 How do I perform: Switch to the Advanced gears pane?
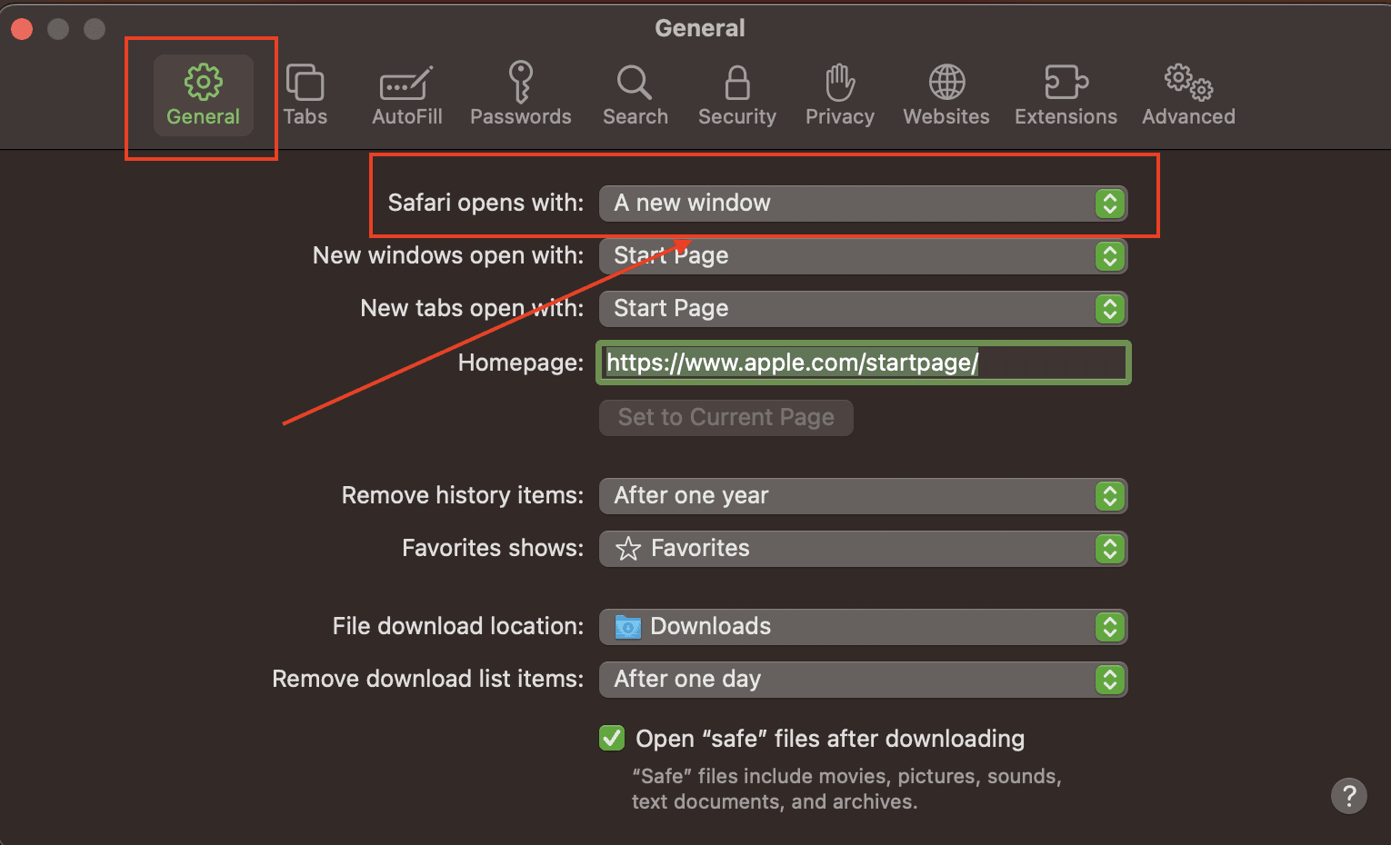1188,94
